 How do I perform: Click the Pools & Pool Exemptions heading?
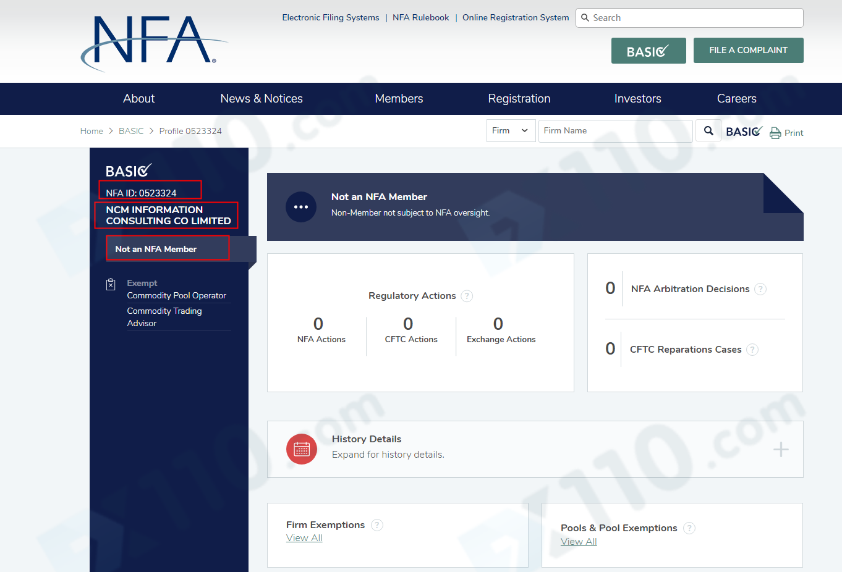click(619, 528)
